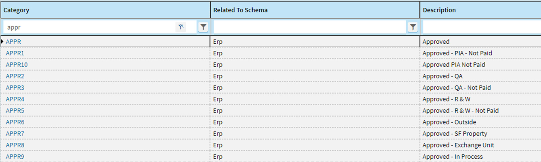This screenshot has width=541, height=162.
Task: Select the Approved - Outside description cell
Action: point(480,122)
